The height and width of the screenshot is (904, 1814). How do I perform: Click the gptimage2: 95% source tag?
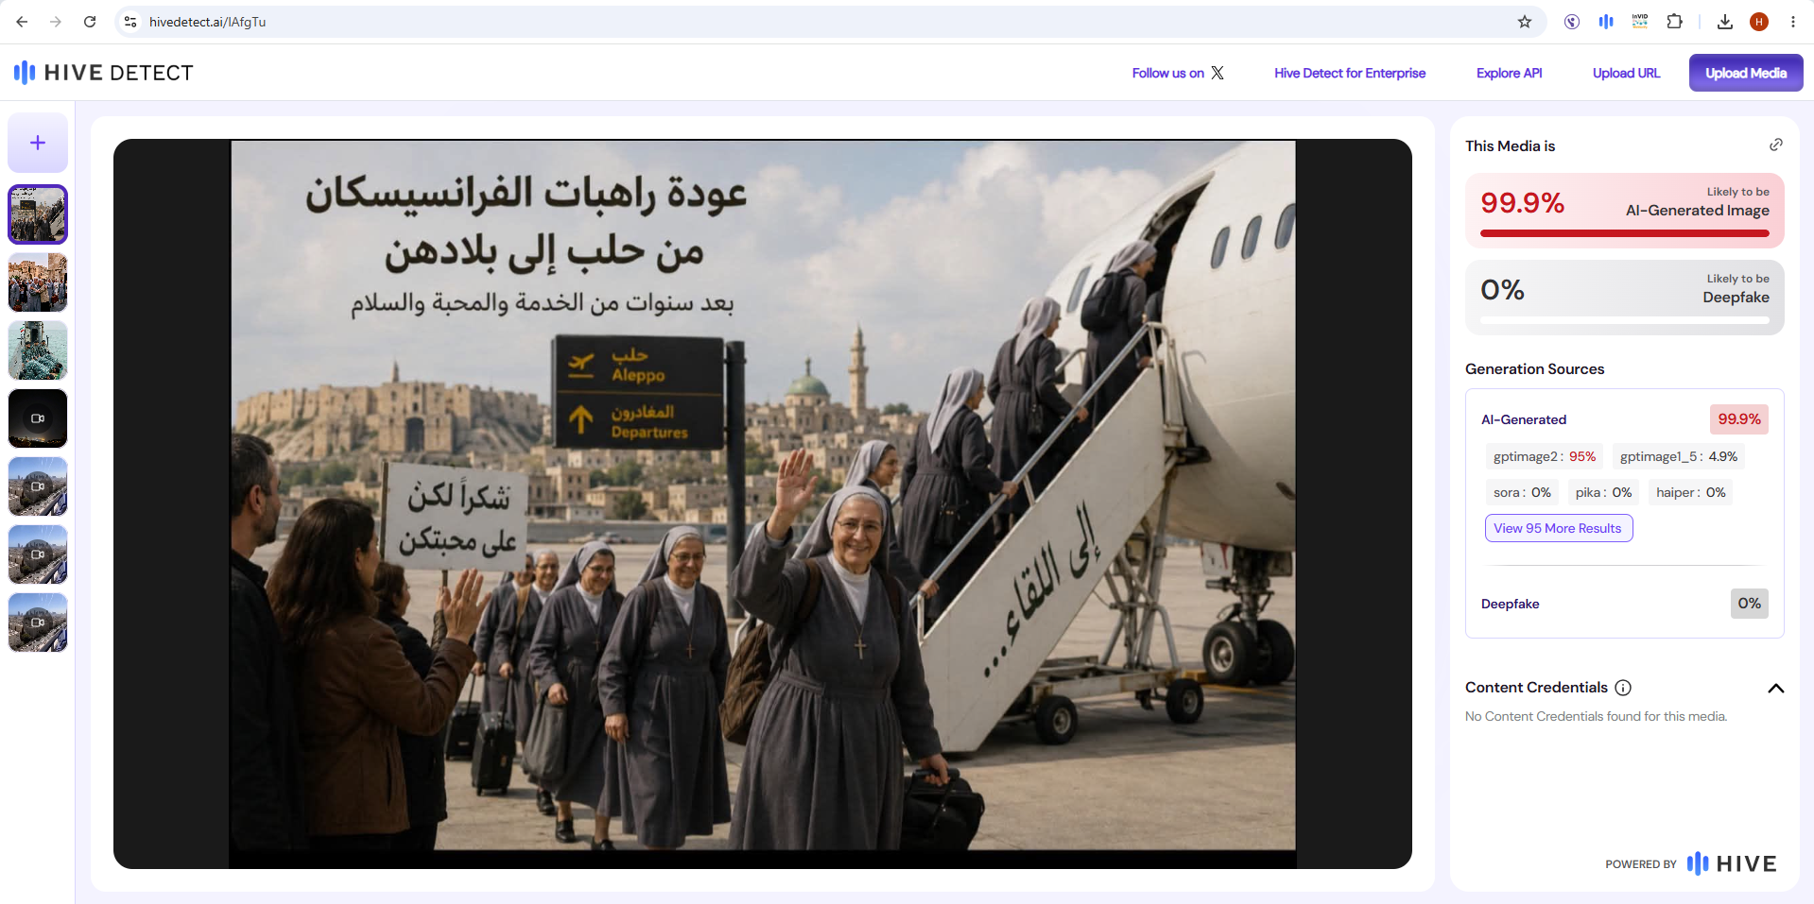pos(1545,456)
